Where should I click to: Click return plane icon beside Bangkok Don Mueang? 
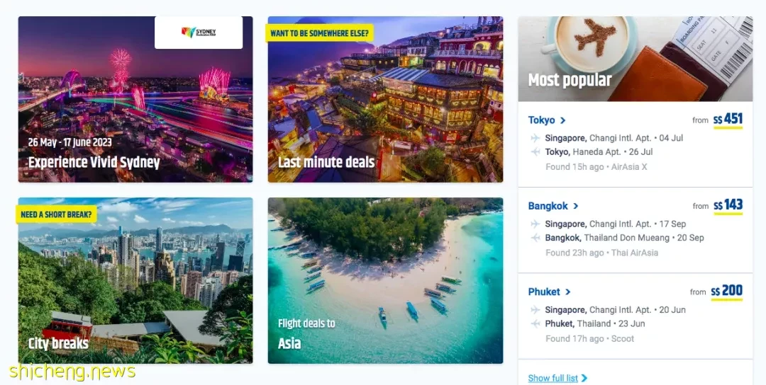coord(535,238)
